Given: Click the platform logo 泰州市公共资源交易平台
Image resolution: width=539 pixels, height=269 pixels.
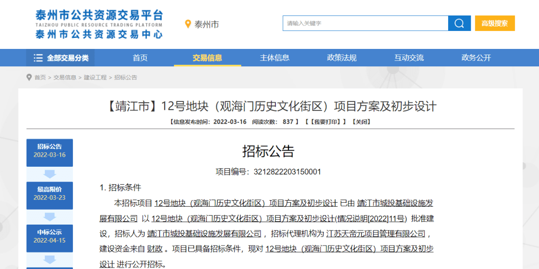Looking at the screenshot, I should pyautogui.click(x=99, y=24).
